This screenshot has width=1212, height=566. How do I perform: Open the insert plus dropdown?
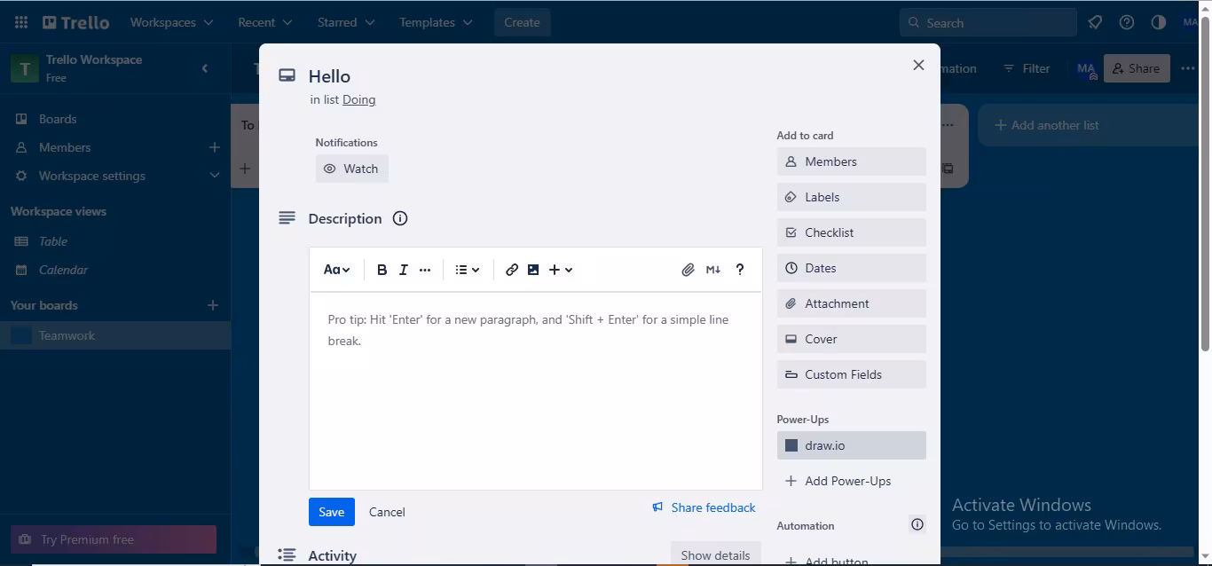561,270
